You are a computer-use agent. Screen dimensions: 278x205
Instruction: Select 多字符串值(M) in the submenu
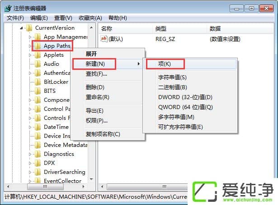pos(190,117)
